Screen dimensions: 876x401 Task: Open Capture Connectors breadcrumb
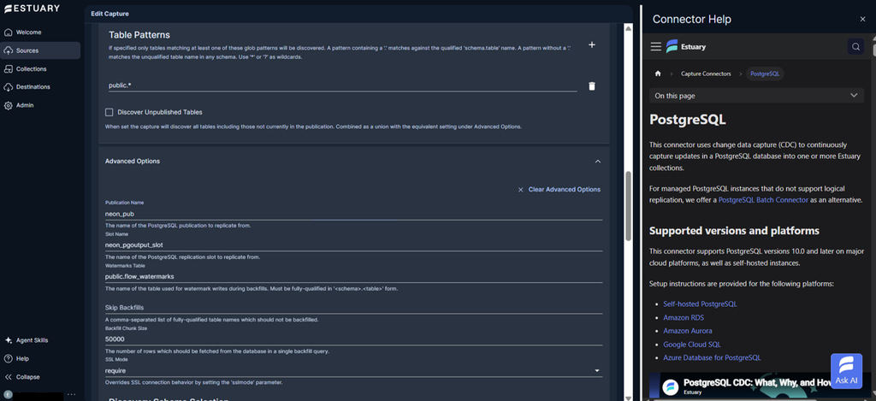pyautogui.click(x=706, y=74)
